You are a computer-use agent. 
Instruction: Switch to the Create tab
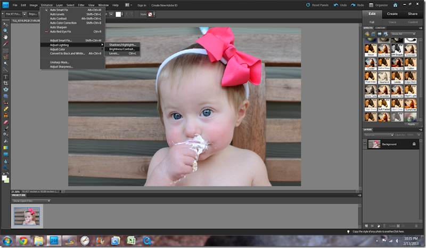click(392, 14)
